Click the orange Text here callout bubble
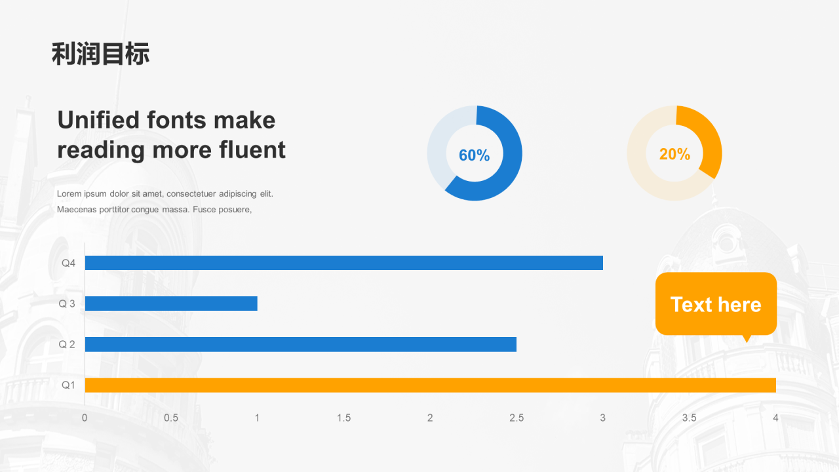This screenshot has width=839, height=472. coord(716,304)
